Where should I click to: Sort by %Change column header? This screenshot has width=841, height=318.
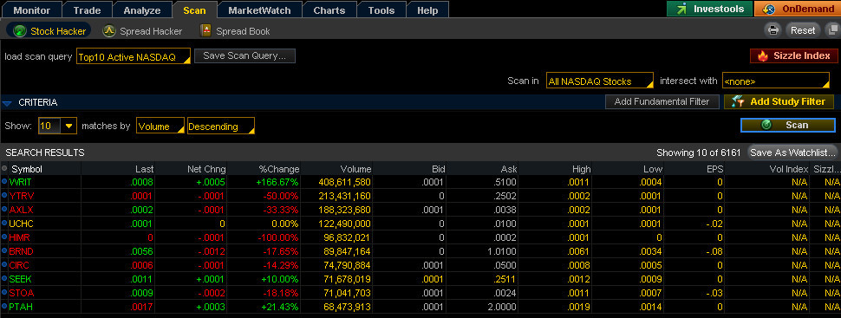[x=279, y=169]
